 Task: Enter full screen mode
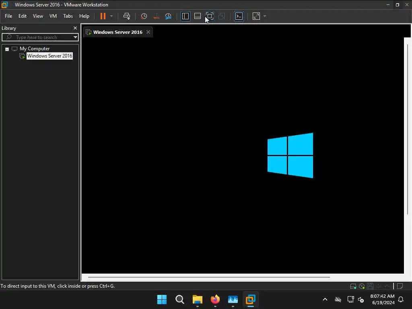click(210, 16)
